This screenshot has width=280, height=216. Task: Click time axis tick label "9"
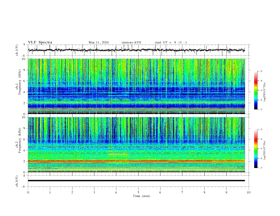tap(226, 192)
